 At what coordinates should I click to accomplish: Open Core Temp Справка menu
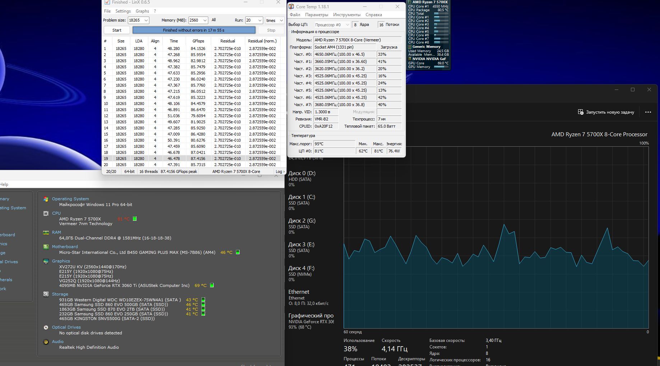(x=373, y=15)
